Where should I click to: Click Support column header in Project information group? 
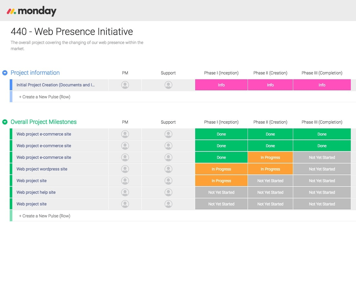coord(168,73)
